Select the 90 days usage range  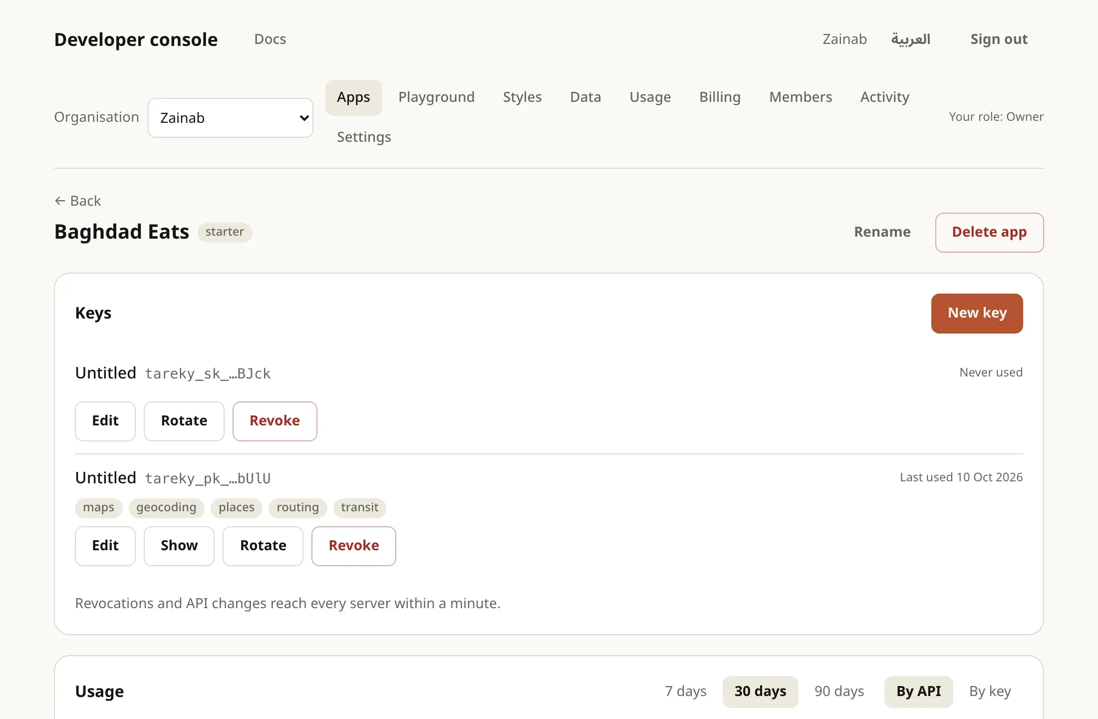[839, 692]
